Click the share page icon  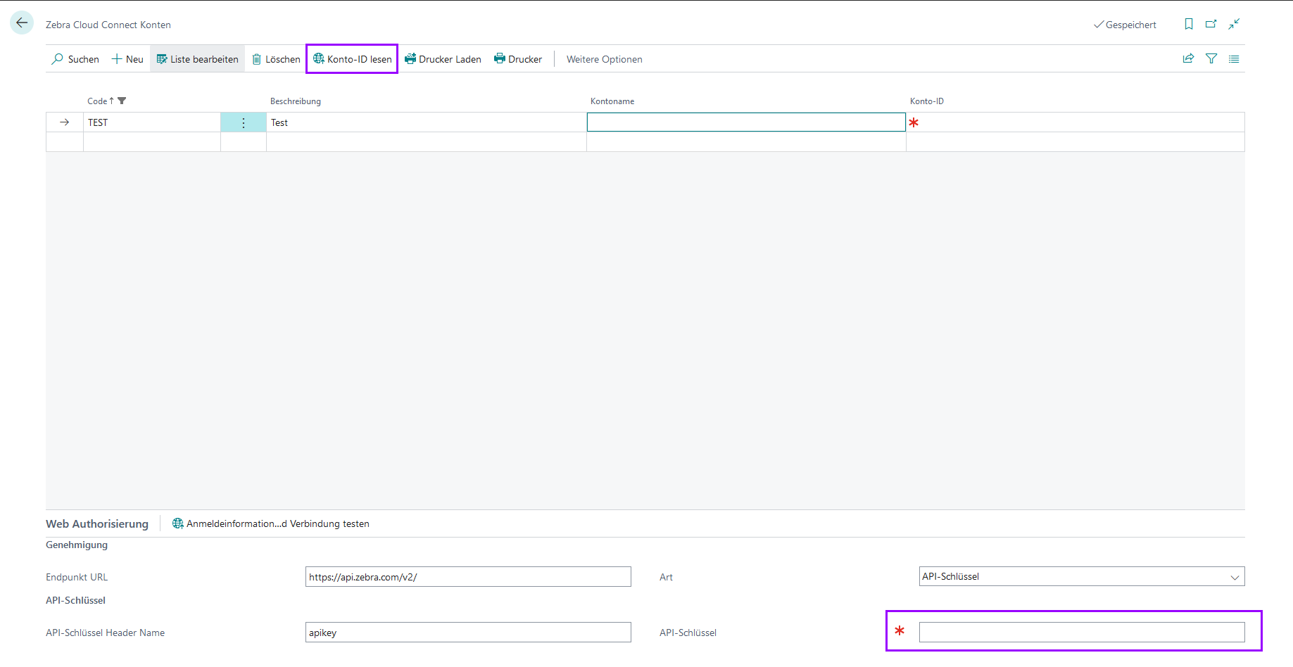(x=1188, y=59)
